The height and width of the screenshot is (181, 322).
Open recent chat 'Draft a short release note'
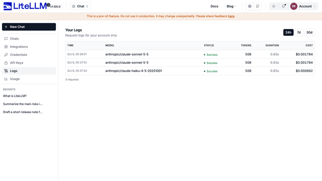[23, 112]
